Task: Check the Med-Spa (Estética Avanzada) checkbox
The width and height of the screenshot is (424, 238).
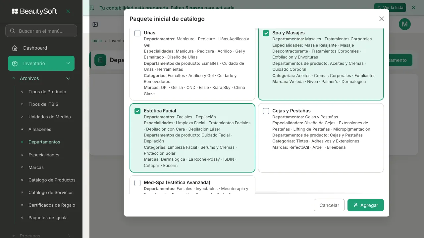Action: [x=137, y=183]
